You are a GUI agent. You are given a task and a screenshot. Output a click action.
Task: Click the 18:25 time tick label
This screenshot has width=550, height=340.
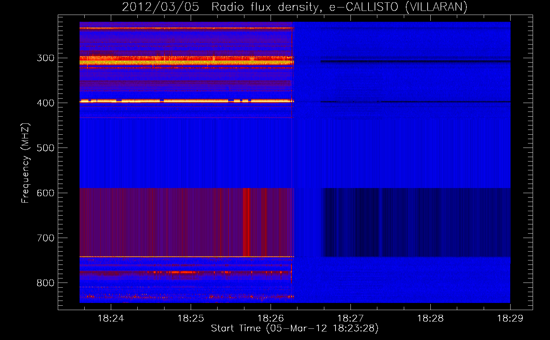click(x=191, y=318)
